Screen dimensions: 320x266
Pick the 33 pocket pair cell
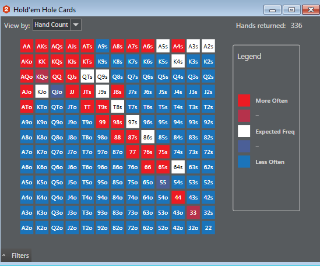[193, 212]
